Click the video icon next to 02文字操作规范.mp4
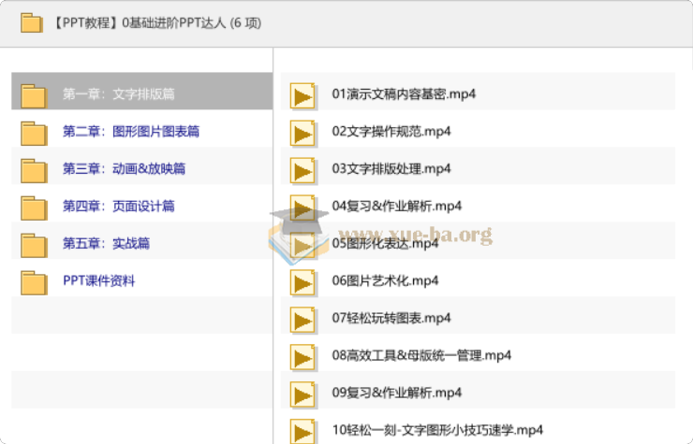693x444 pixels. pyautogui.click(x=302, y=133)
